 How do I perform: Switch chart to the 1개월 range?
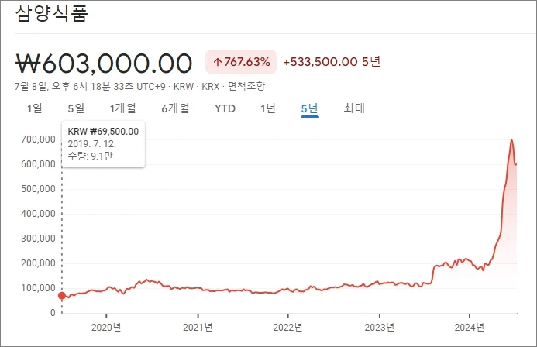tap(122, 108)
